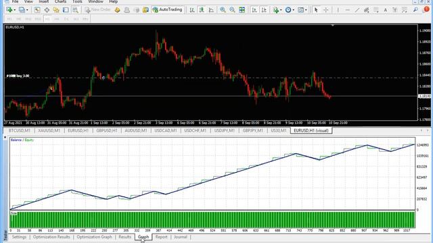Toggle chart auto scroll
Screen dimensions: 433x243
coord(254,10)
